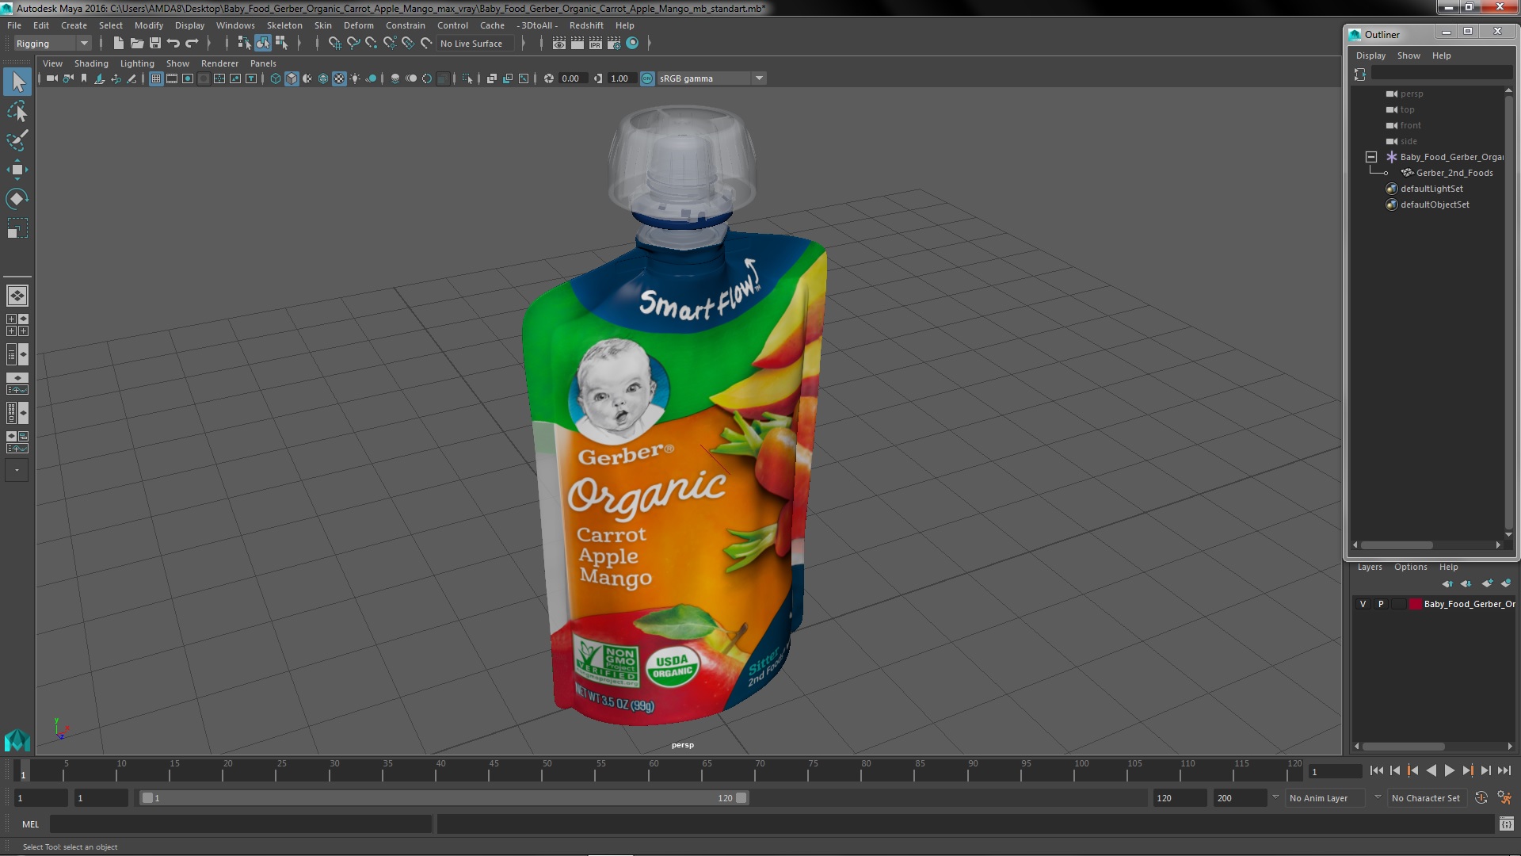Select by object type mode icon

[262, 44]
